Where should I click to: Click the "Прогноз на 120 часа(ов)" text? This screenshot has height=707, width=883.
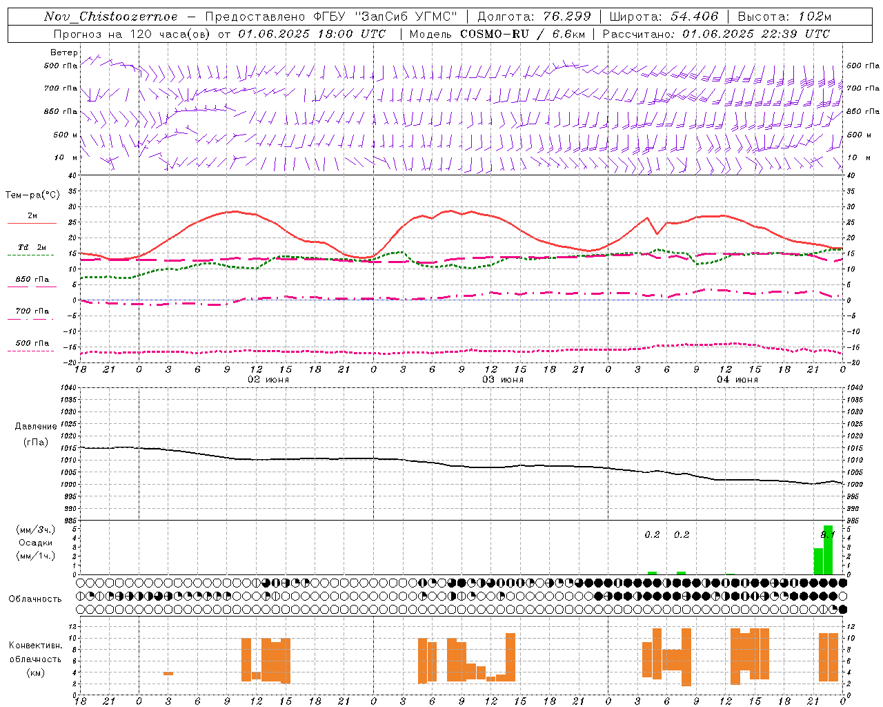pos(132,34)
